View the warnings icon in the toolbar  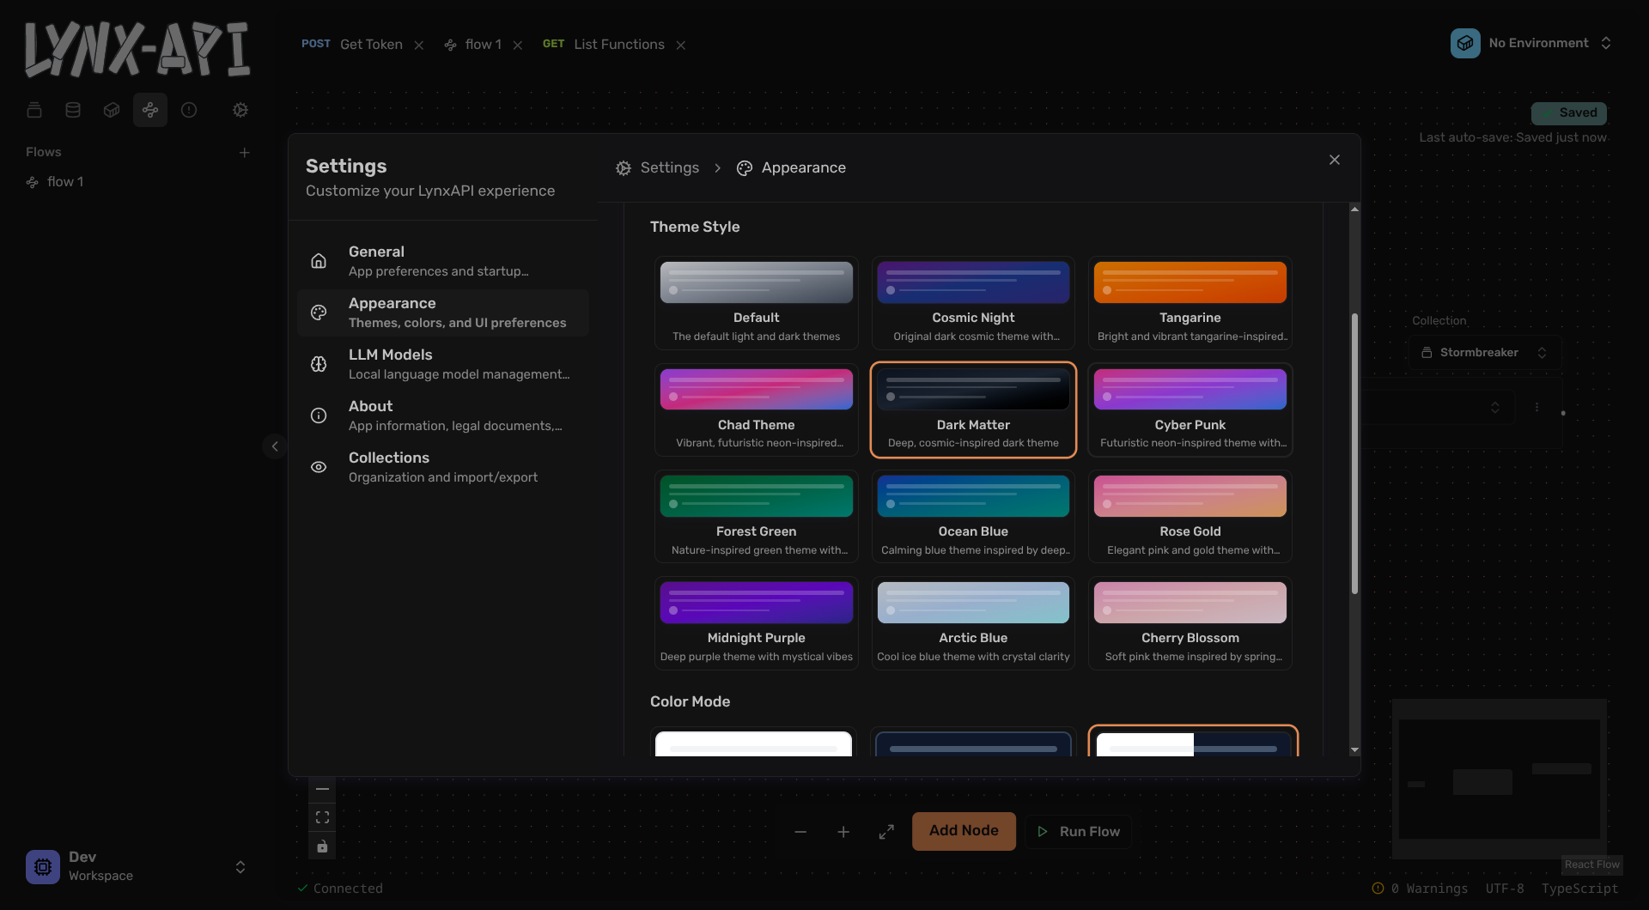[189, 109]
